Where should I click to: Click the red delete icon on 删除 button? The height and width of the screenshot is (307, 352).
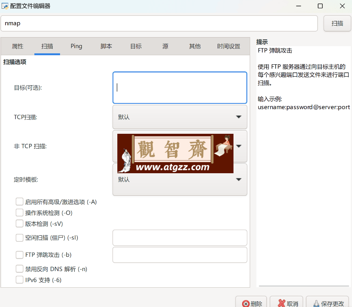[x=246, y=303]
